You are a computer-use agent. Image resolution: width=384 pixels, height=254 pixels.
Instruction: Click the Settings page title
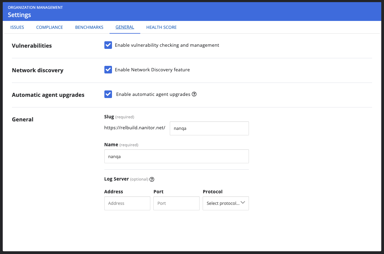point(19,15)
